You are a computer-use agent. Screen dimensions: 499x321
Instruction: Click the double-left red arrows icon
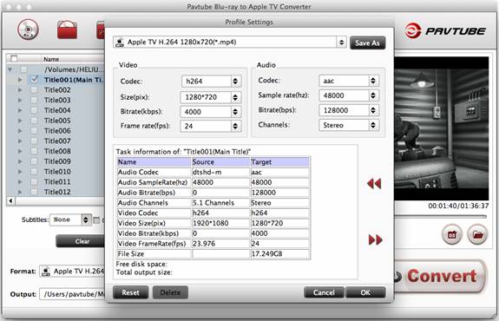[374, 184]
